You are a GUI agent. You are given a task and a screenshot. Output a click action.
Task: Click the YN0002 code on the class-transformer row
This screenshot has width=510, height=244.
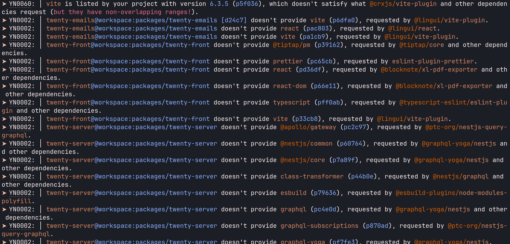pyautogui.click(x=20, y=177)
